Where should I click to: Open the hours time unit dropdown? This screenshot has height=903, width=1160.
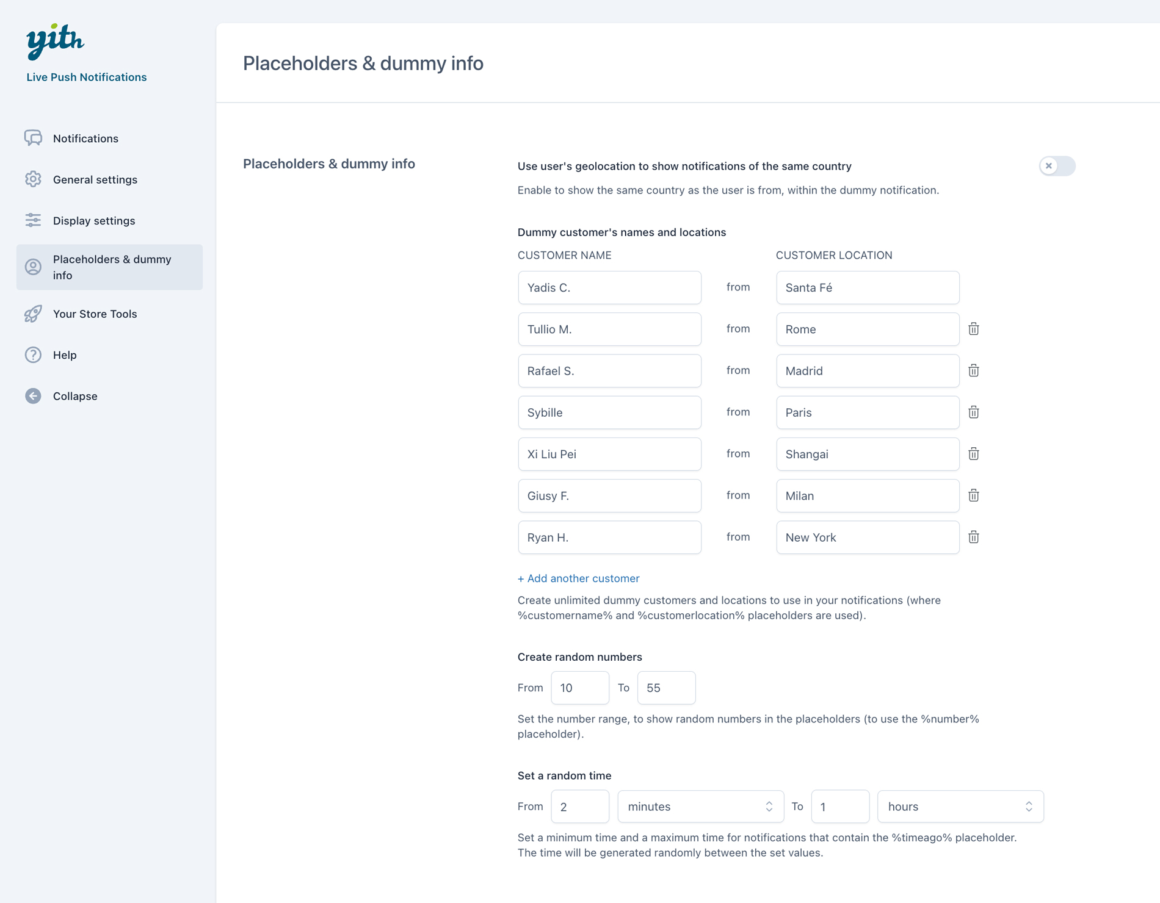point(960,807)
